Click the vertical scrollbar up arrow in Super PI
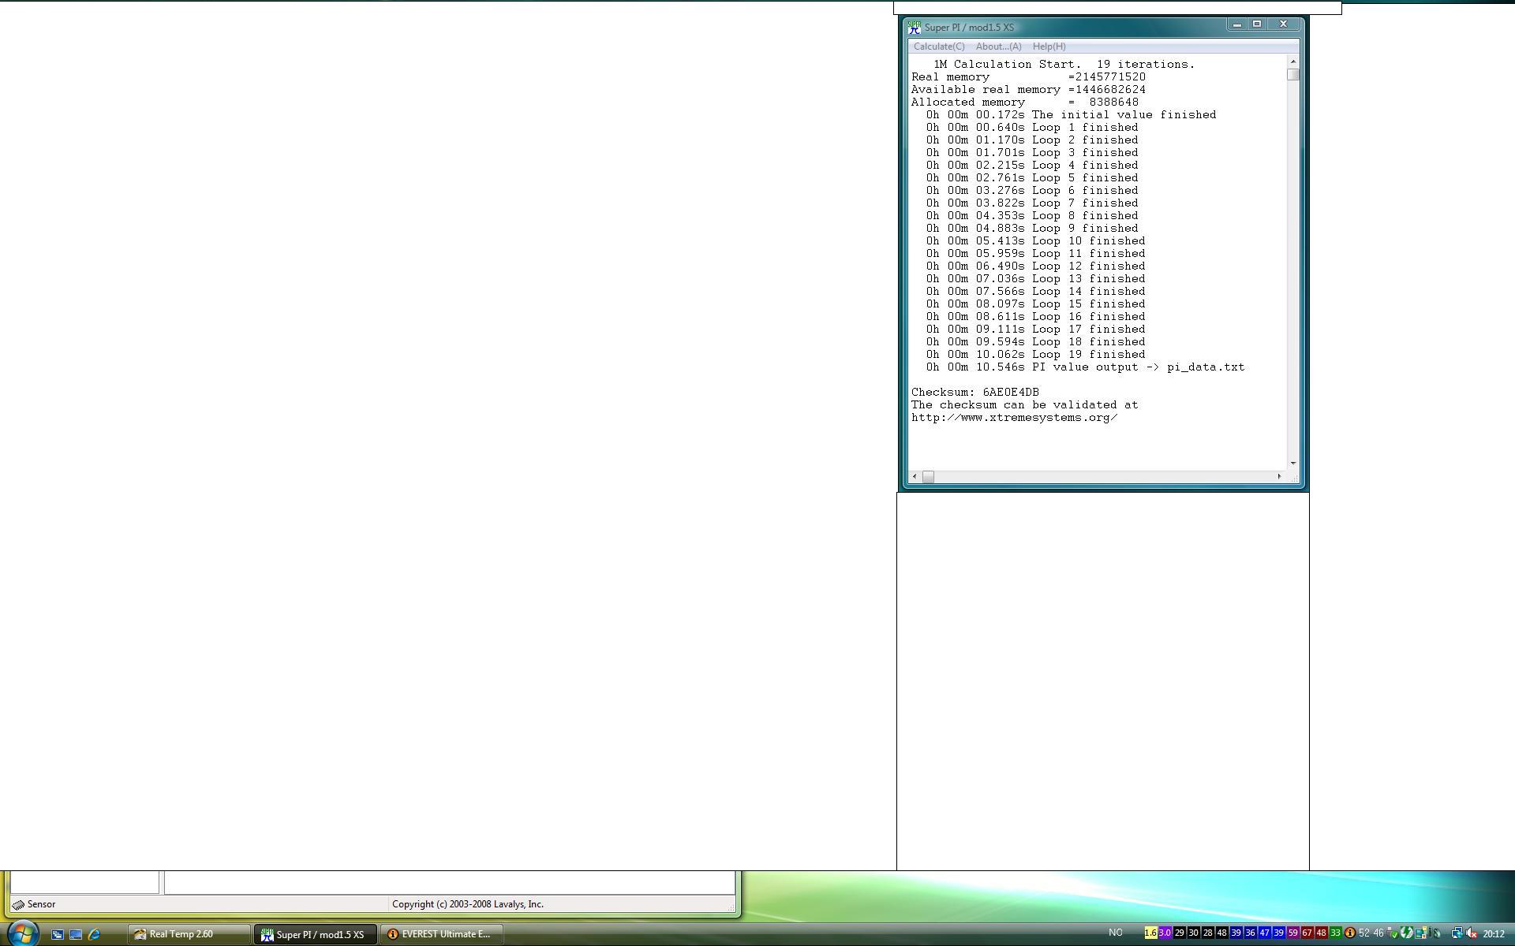This screenshot has width=1515, height=946. (1292, 61)
